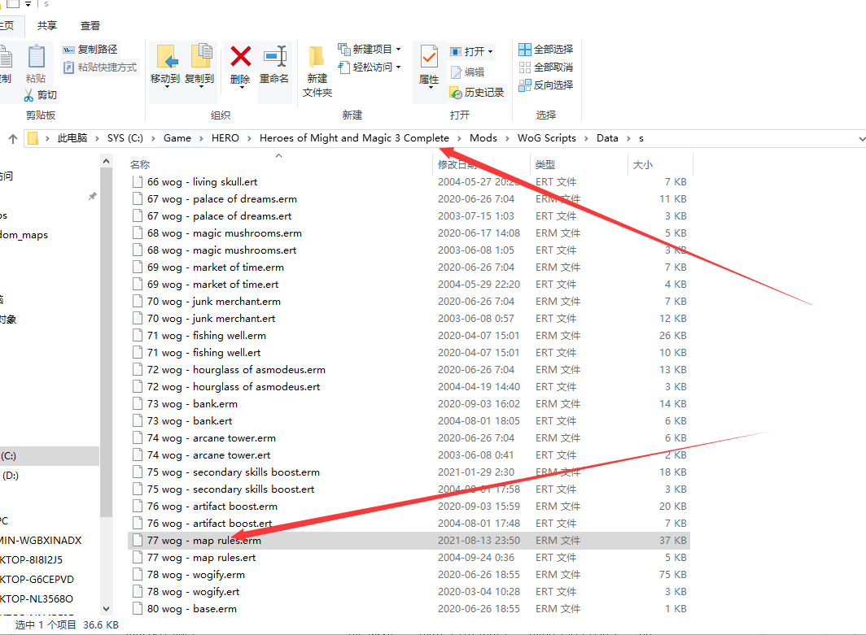
Task: Click Select none (全部取消) icon
Action: coord(525,67)
